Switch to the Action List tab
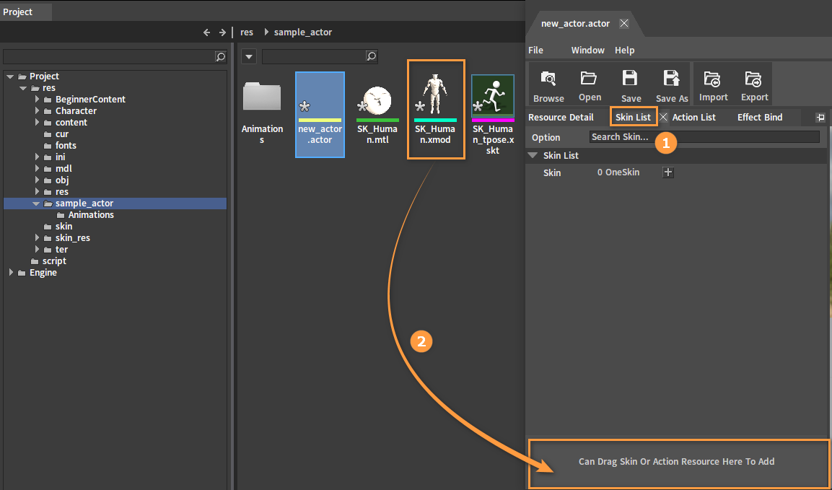The width and height of the screenshot is (832, 490). [x=693, y=118]
